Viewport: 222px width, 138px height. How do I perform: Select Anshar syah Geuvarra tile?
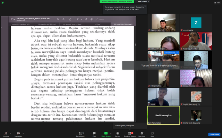196,115
